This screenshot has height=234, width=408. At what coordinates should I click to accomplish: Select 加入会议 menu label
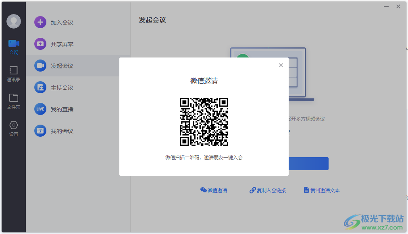click(x=62, y=23)
